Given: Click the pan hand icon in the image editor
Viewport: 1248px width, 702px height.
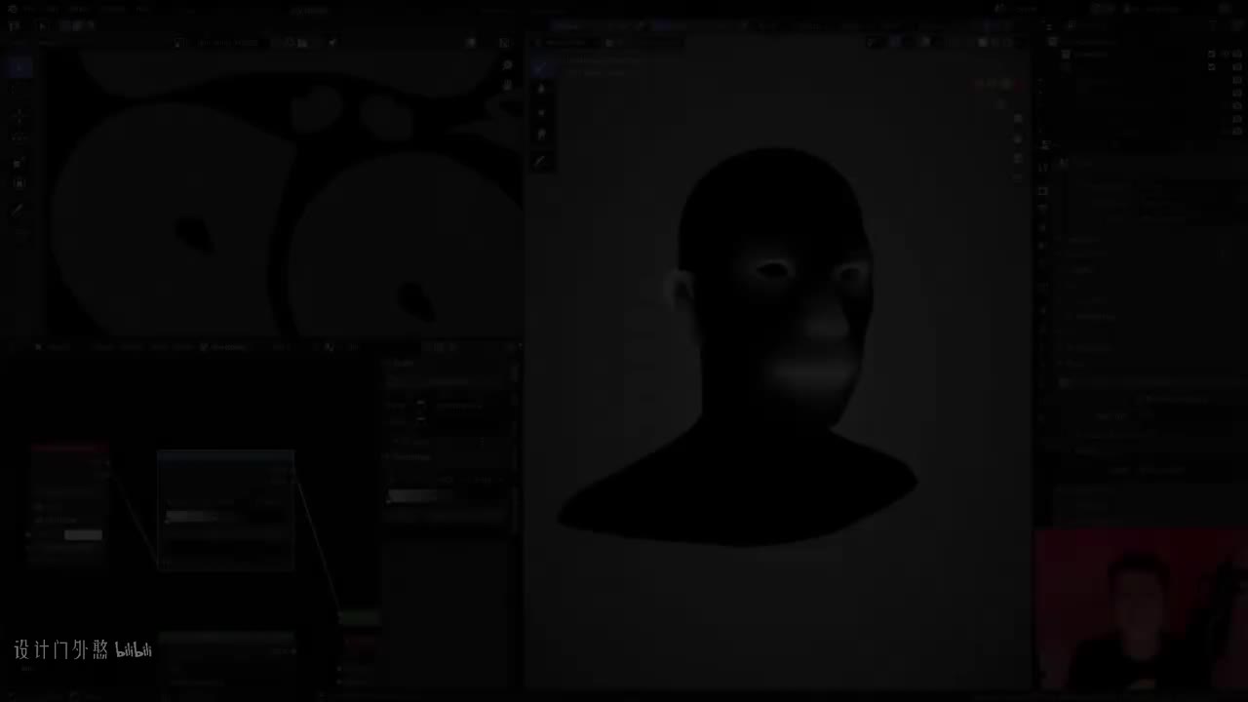Looking at the screenshot, I should tap(507, 86).
